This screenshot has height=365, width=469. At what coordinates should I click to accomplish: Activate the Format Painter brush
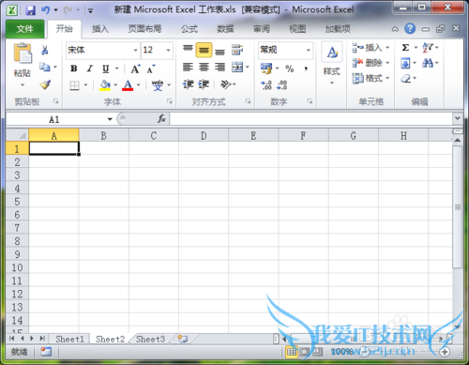coord(45,84)
